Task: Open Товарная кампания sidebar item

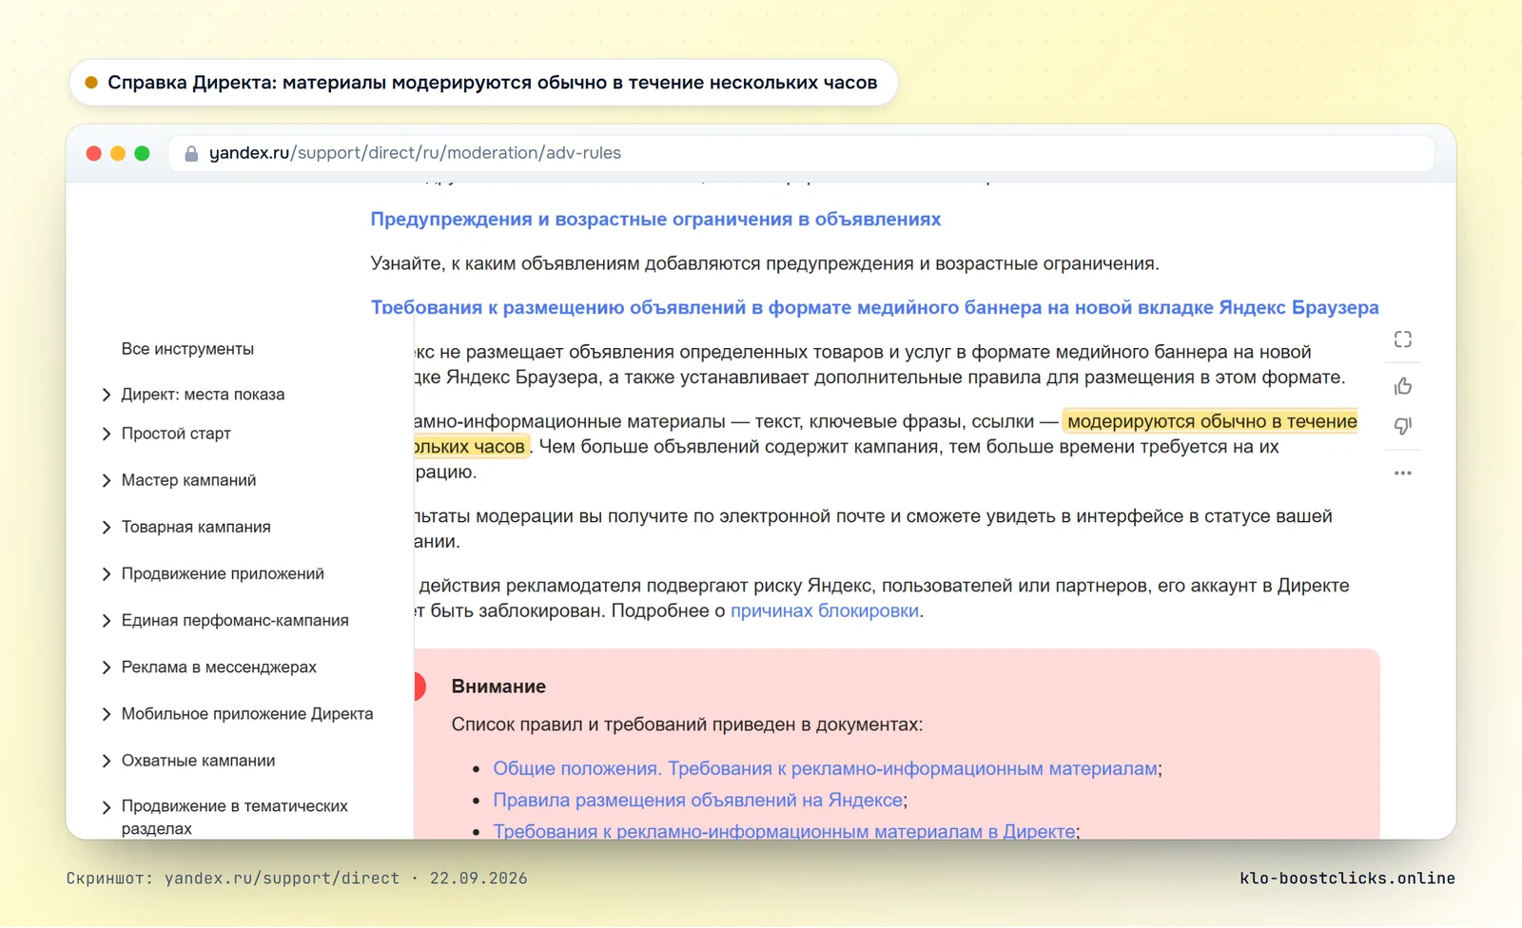Action: tap(196, 527)
